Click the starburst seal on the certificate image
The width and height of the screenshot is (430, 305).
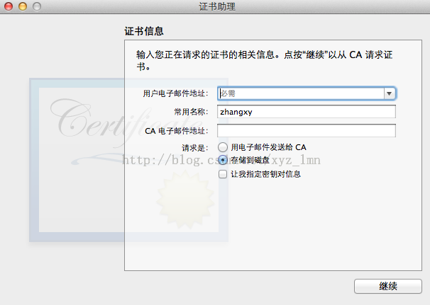pyautogui.click(x=185, y=200)
